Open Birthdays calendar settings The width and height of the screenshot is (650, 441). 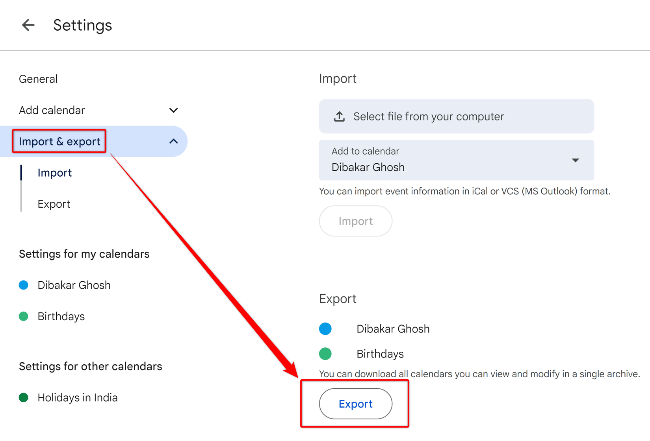pyautogui.click(x=61, y=316)
